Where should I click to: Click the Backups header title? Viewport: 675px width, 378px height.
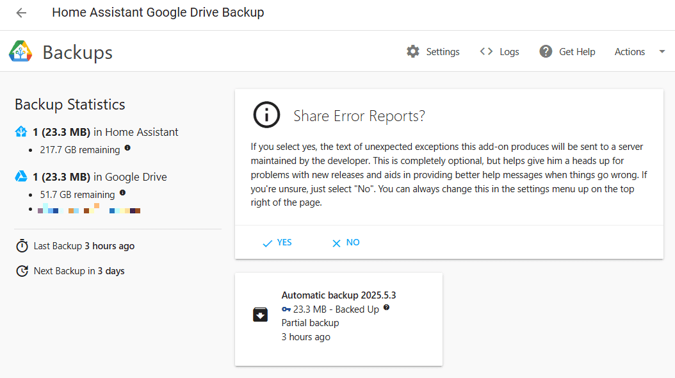[x=77, y=53]
